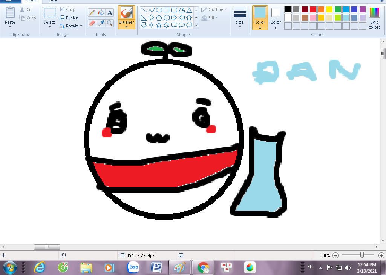
Task: Open Microsoft Word from taskbar
Action: click(156, 267)
